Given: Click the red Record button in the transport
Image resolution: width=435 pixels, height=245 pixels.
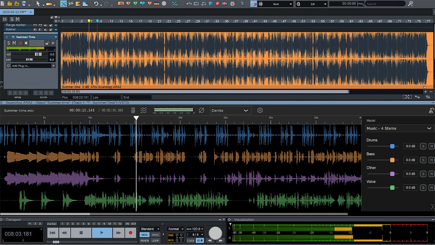Looking at the screenshot, I should (x=130, y=233).
